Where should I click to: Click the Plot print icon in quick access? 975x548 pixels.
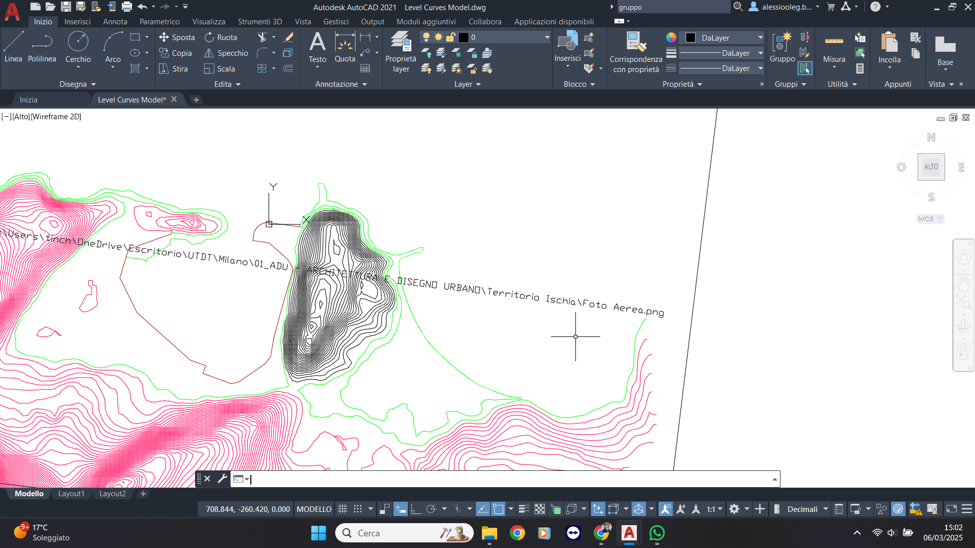[127, 7]
